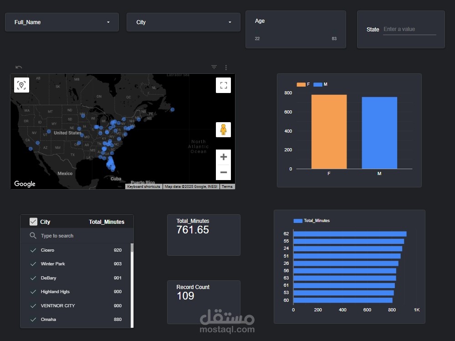Expand the Full_Name dropdown
This screenshot has height=341, width=455.
pos(62,22)
